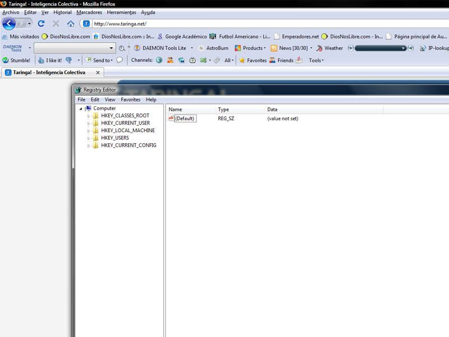Select the people channel icon after globe
This screenshot has width=449, height=337.
pyautogui.click(x=171, y=60)
